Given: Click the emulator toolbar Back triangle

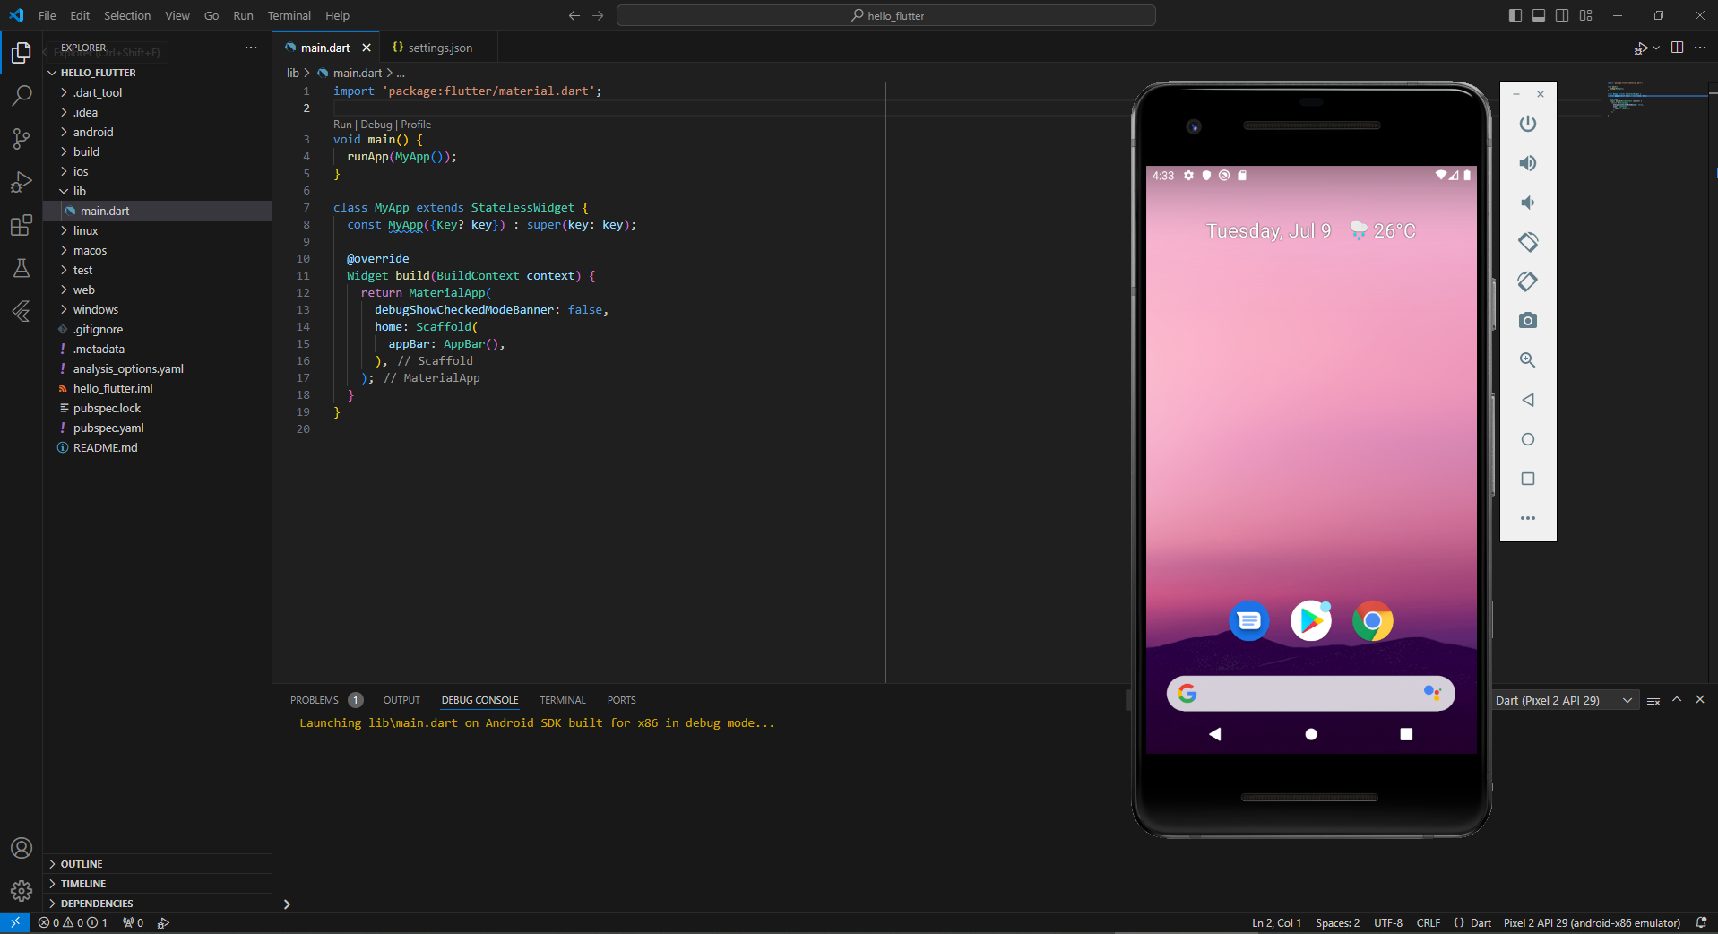Looking at the screenshot, I should point(1528,400).
